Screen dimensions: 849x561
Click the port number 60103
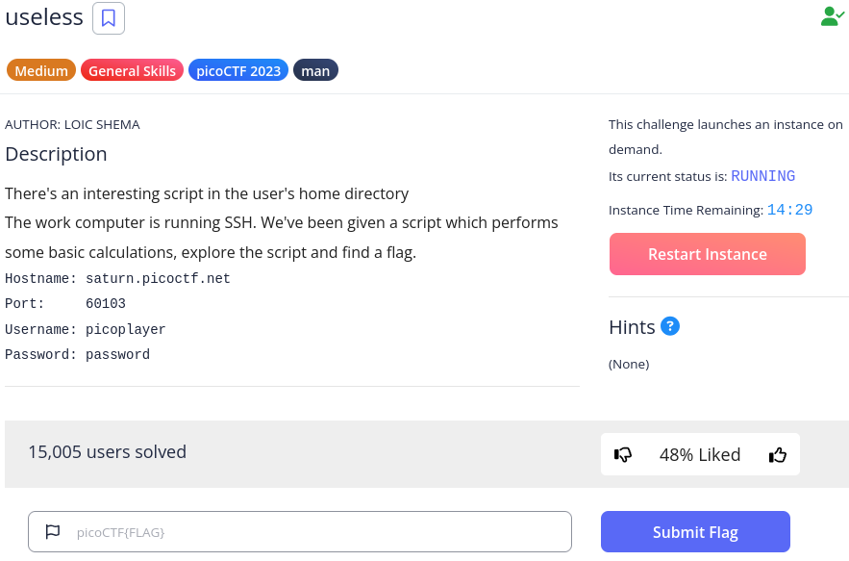[x=106, y=303]
